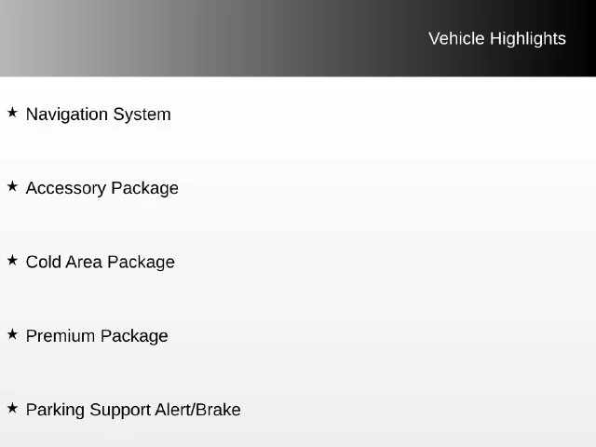Click the word Cold in the list
The image size is (596, 447).
[x=44, y=262]
